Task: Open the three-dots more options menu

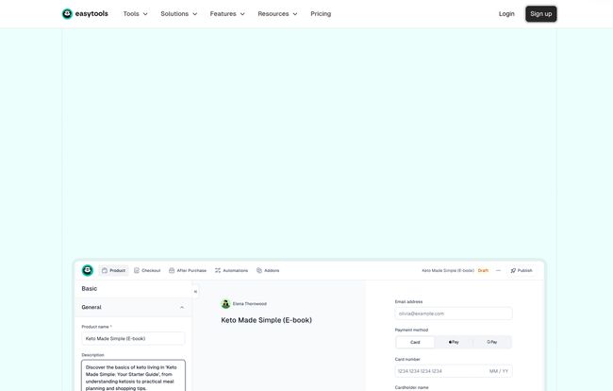Action: pyautogui.click(x=498, y=270)
